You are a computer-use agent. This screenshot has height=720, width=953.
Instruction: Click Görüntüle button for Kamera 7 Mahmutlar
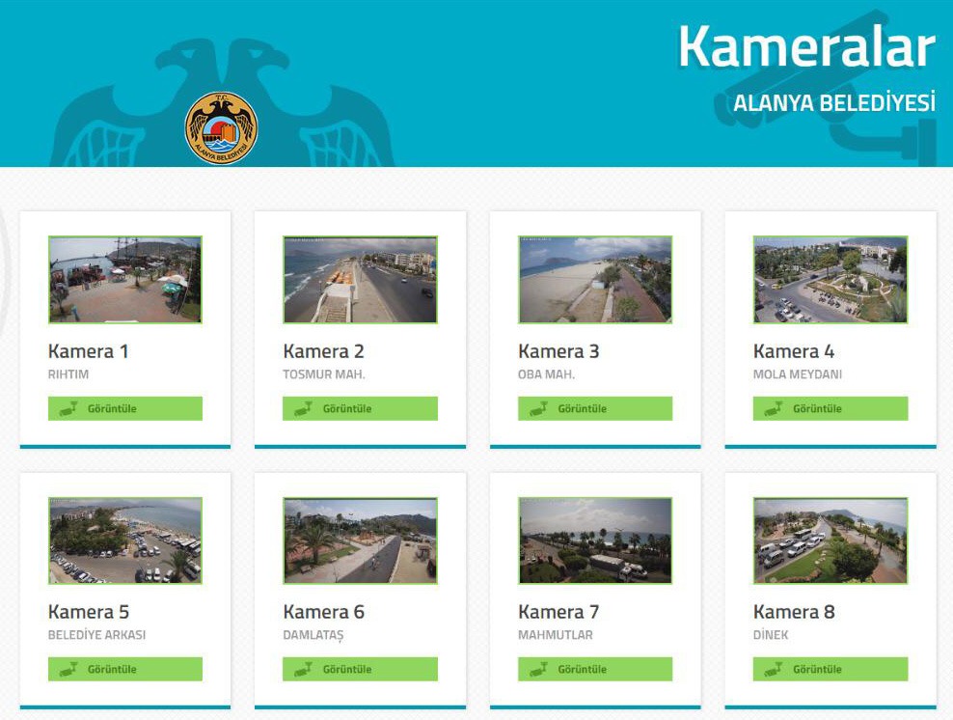click(x=595, y=669)
